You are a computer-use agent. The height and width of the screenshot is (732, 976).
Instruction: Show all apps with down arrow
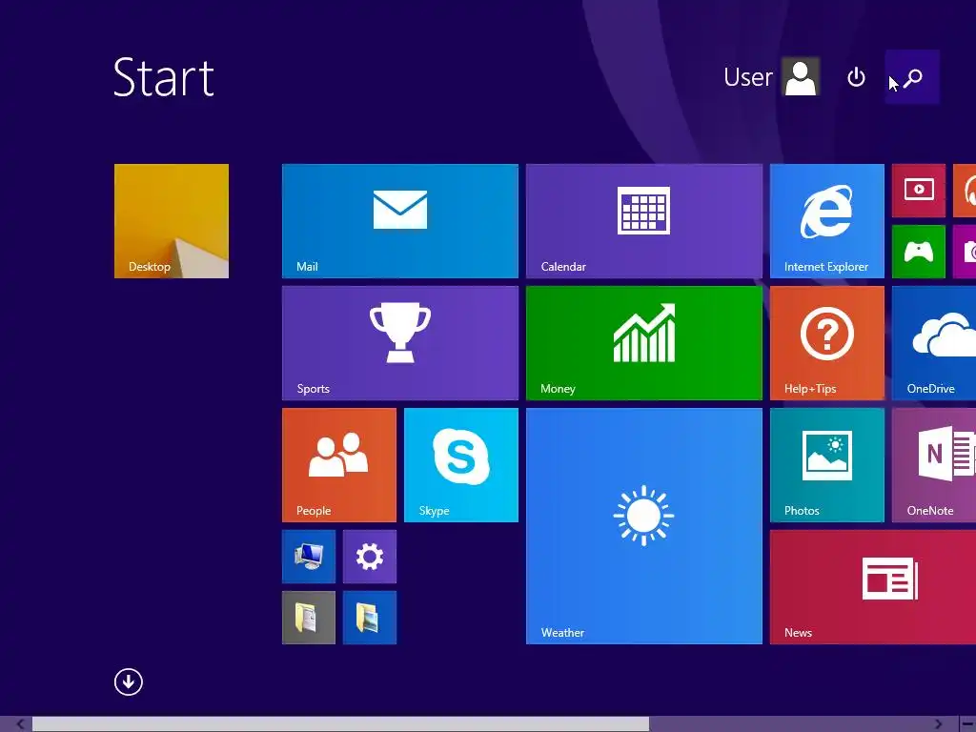(x=129, y=681)
